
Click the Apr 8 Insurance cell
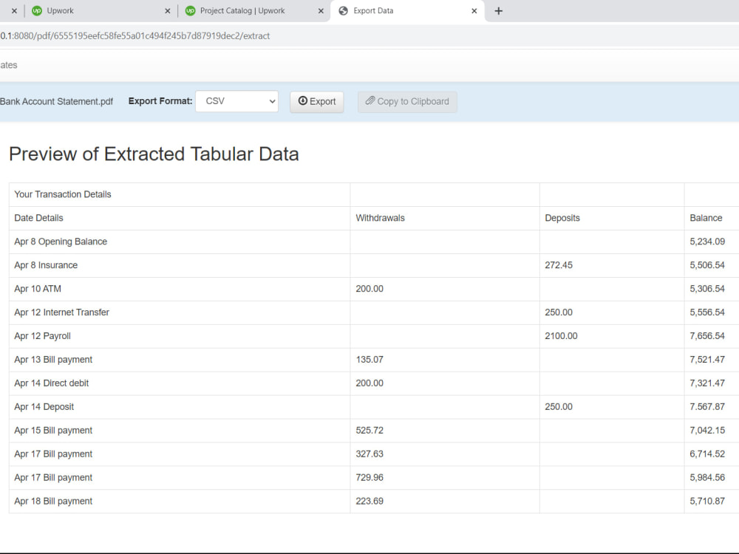pos(180,265)
